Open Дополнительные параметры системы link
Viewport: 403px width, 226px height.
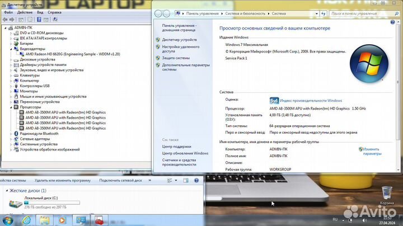[x=186, y=67]
